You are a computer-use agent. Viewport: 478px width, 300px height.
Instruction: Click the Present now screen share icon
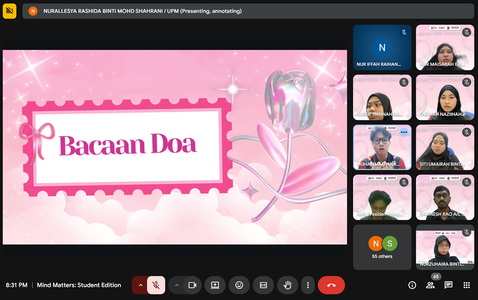pos(215,285)
